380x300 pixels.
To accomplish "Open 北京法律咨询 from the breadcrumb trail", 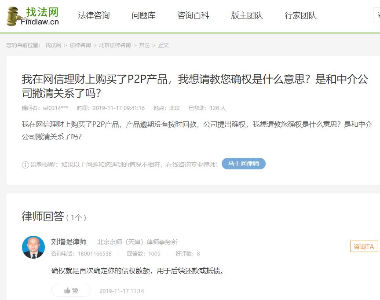I will (x=115, y=45).
